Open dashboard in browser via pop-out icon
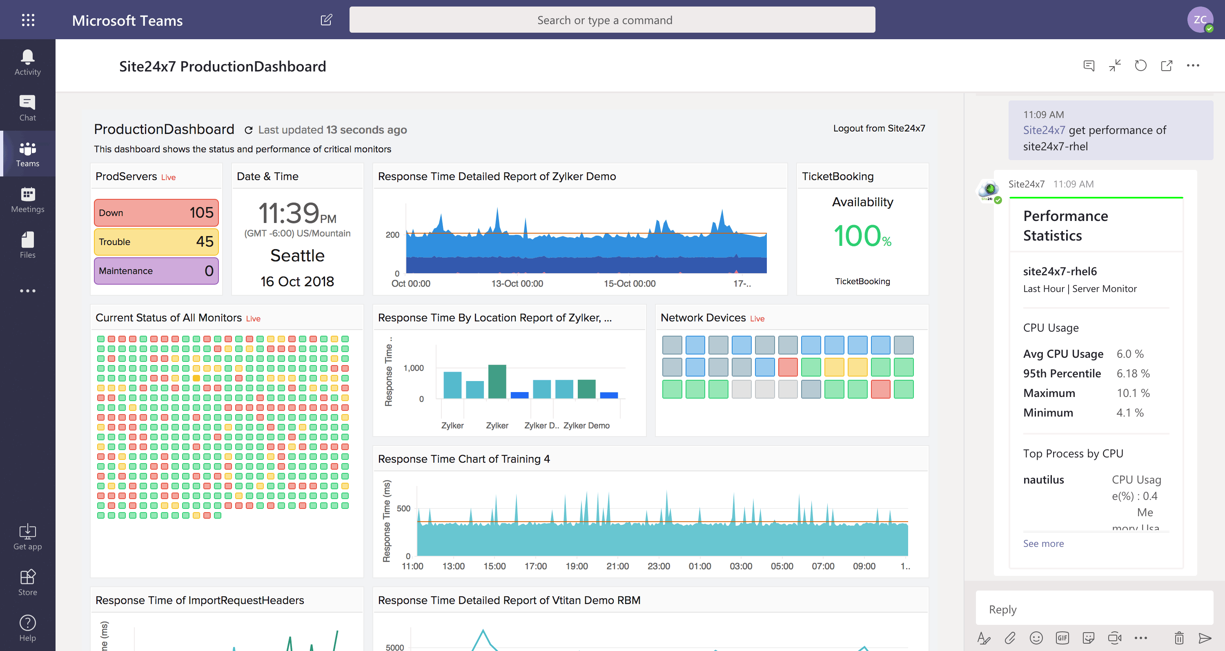1225x651 pixels. [x=1167, y=66]
